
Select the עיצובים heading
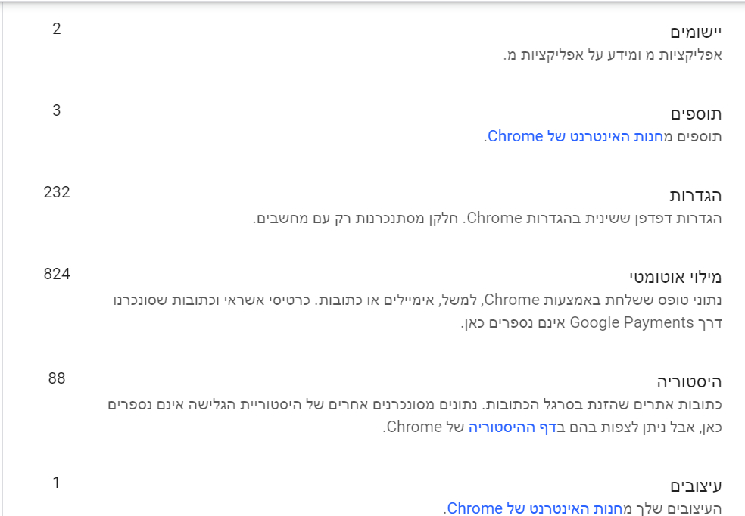pos(697,485)
